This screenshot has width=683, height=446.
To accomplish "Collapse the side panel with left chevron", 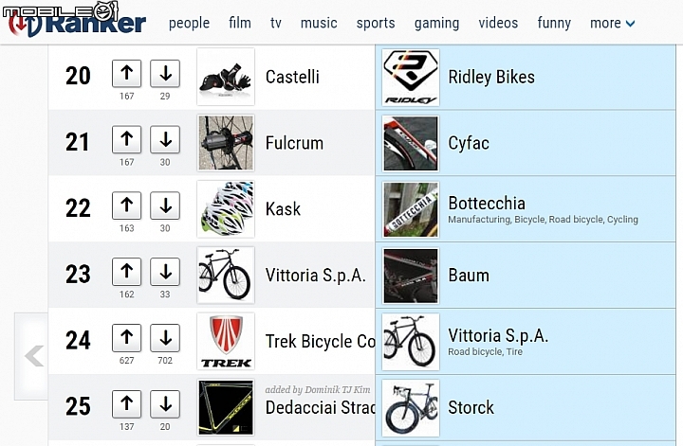I will (x=31, y=356).
